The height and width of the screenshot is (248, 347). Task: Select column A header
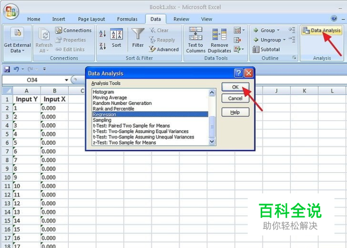[x=27, y=91]
